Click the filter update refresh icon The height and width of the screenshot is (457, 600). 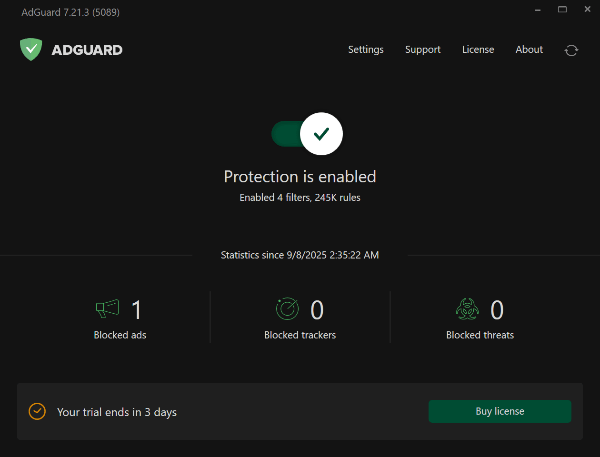(571, 50)
